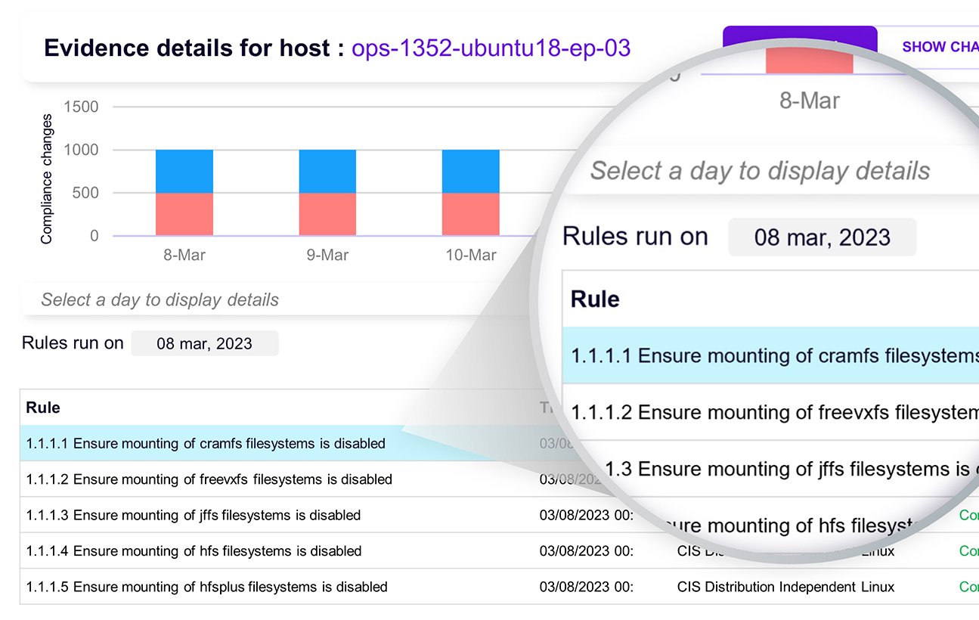This screenshot has width=979, height=620.
Task: Open the 08 mar, 2023 date selector
Action: [205, 343]
